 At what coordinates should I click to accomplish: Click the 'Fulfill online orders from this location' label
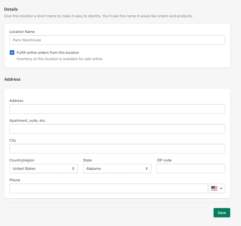click(x=48, y=53)
